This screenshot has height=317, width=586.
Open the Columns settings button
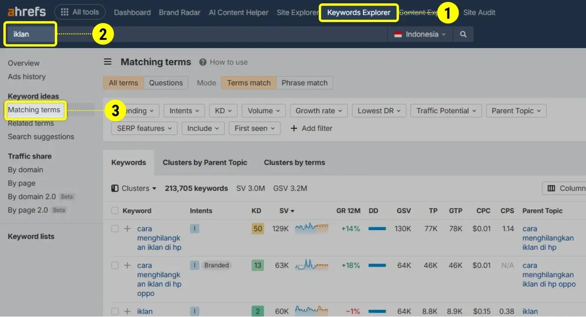[x=565, y=188]
